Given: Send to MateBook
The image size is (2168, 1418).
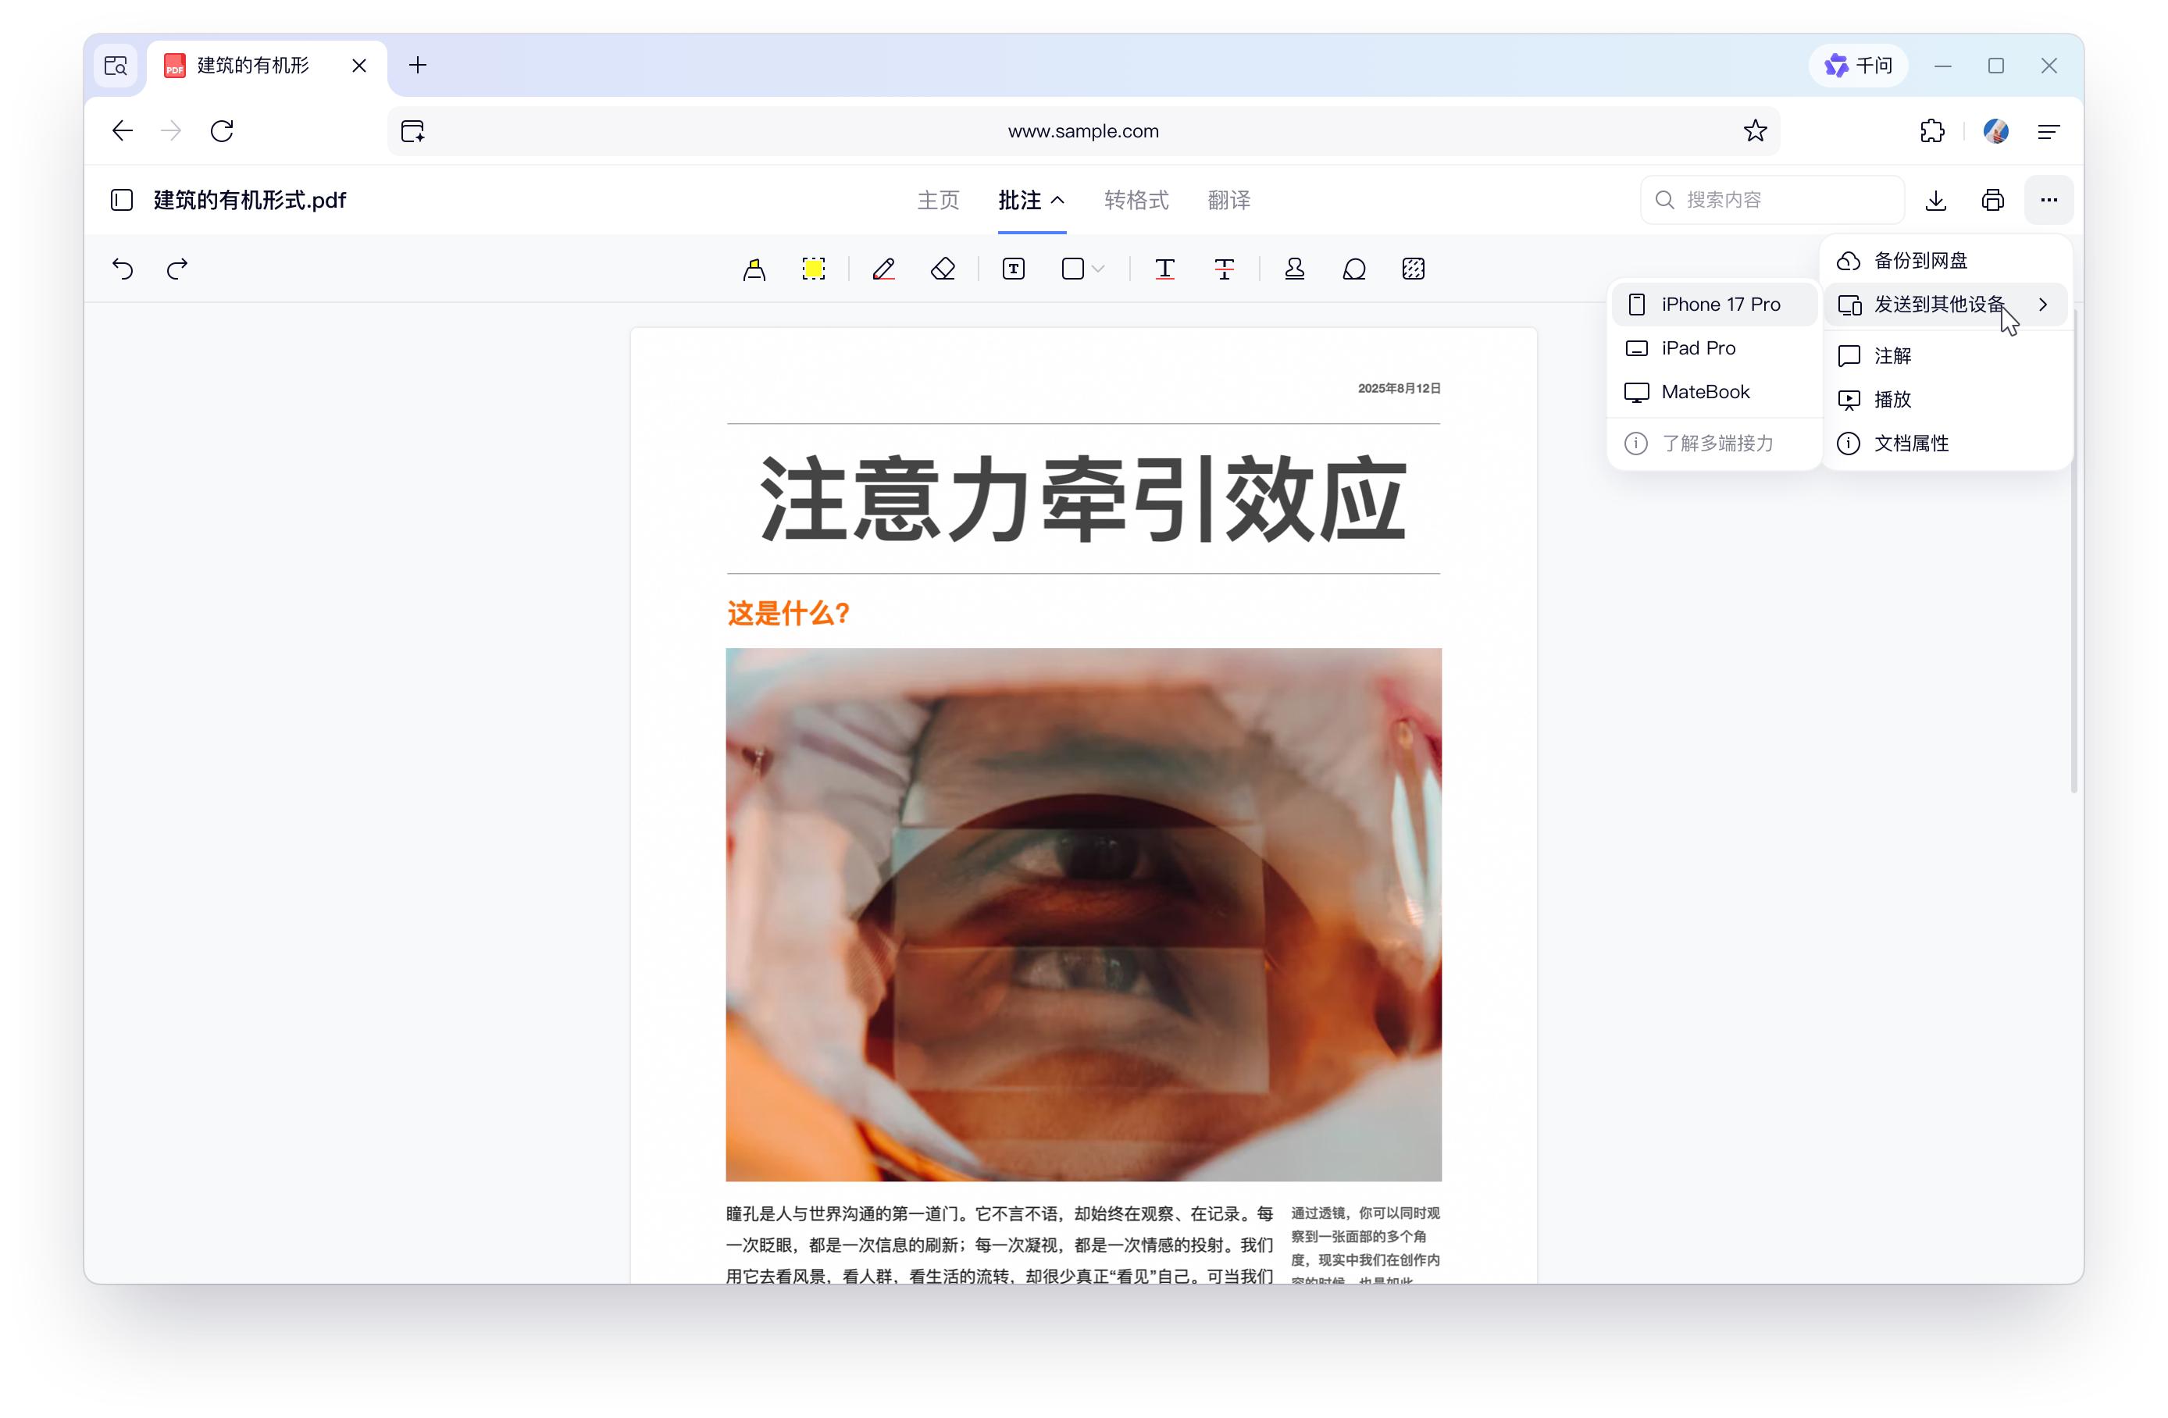Looking at the screenshot, I should (x=1714, y=392).
